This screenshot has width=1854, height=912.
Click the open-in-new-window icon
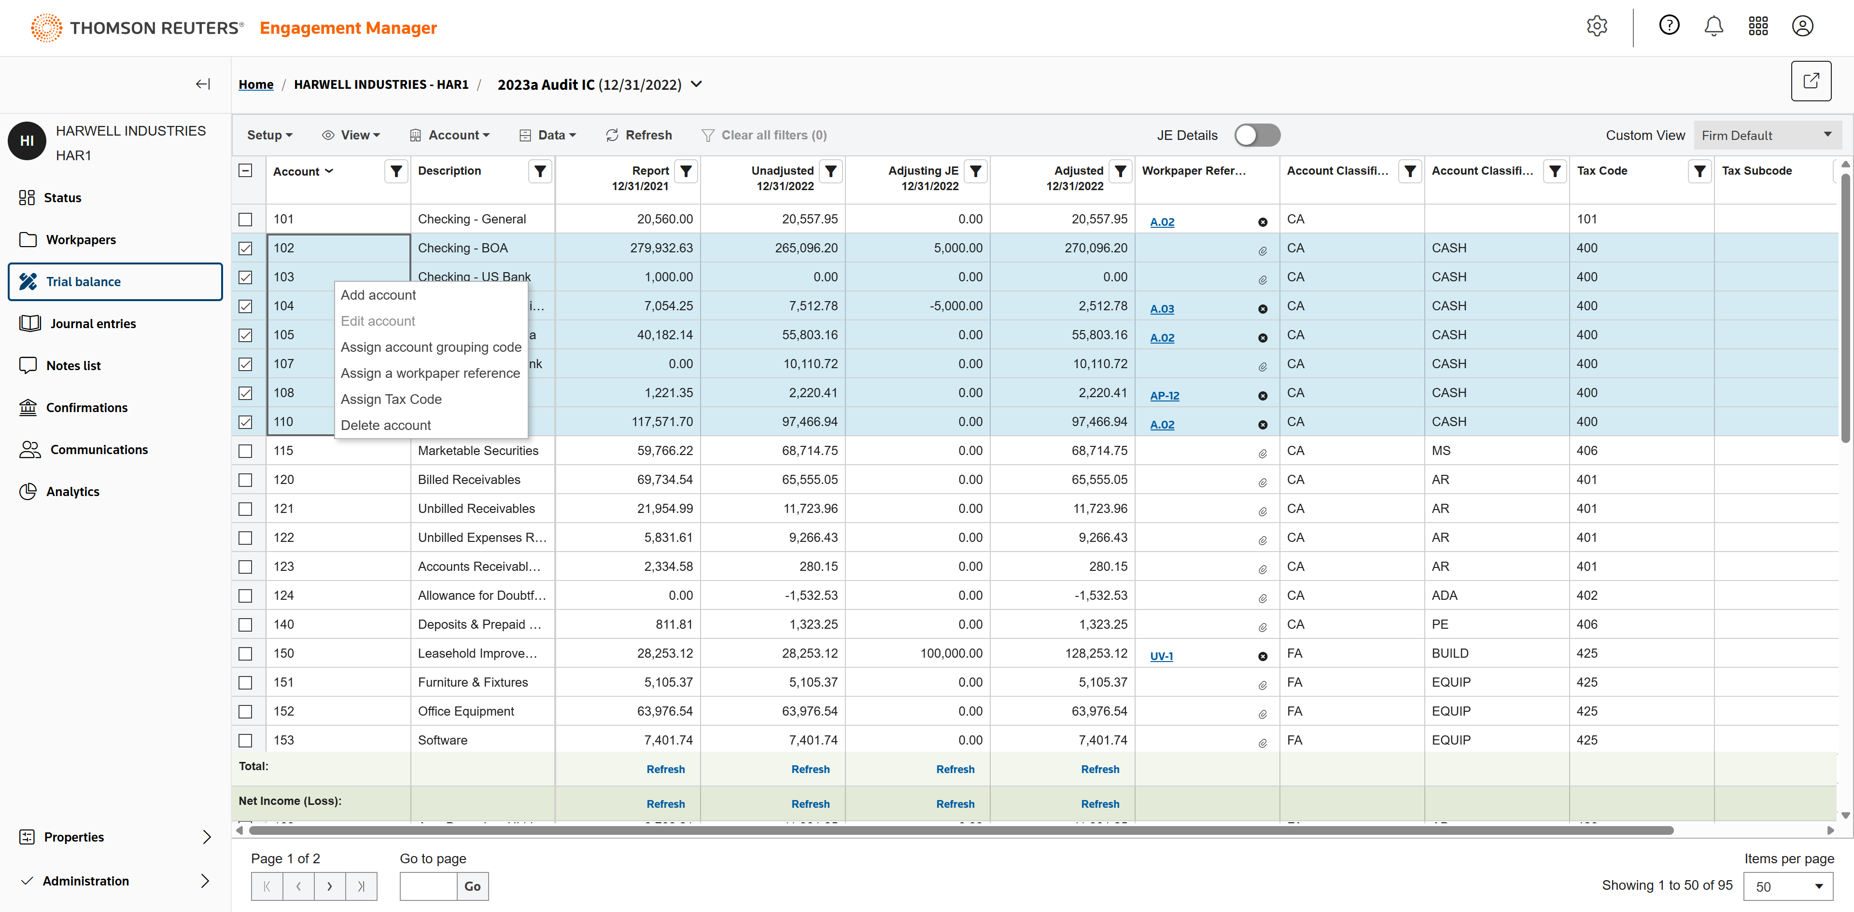(x=1811, y=81)
